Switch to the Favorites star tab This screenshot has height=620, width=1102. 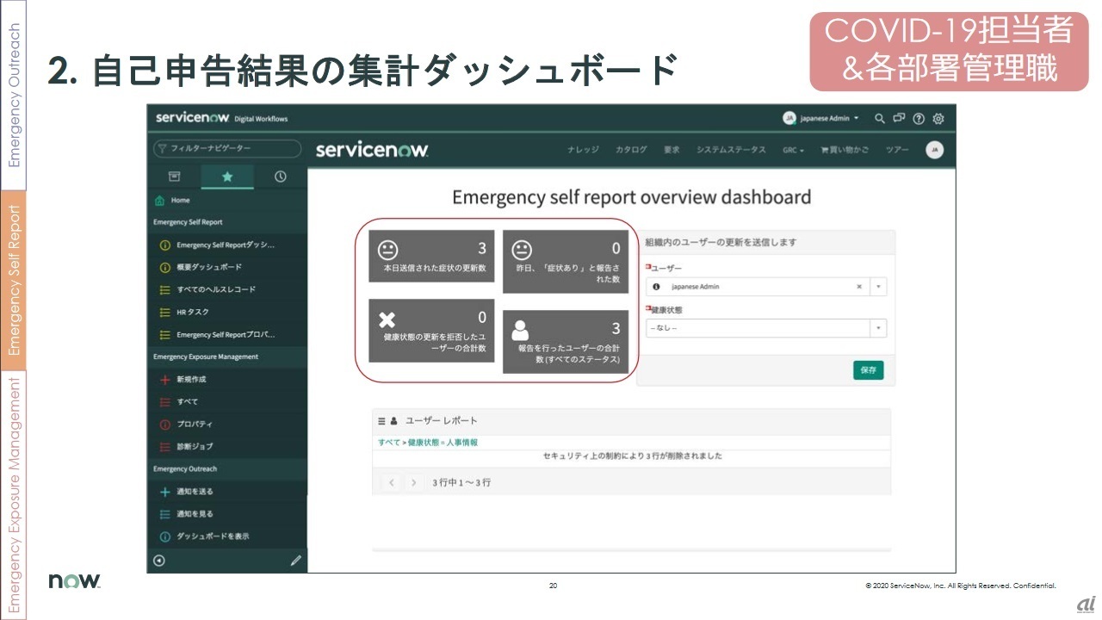(x=227, y=177)
